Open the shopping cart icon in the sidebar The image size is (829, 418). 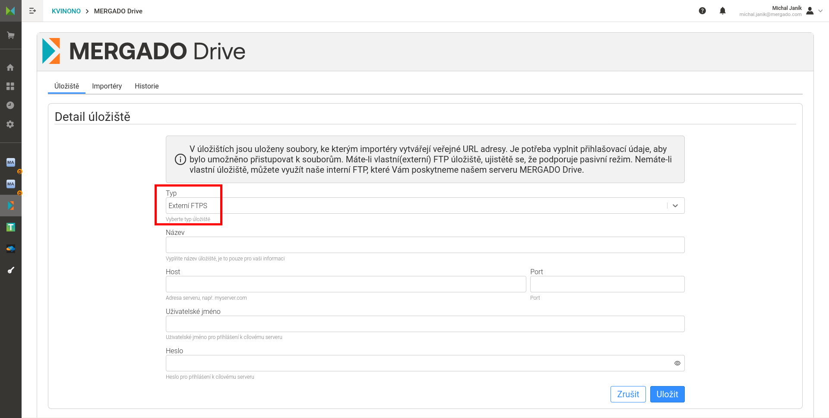tap(11, 35)
